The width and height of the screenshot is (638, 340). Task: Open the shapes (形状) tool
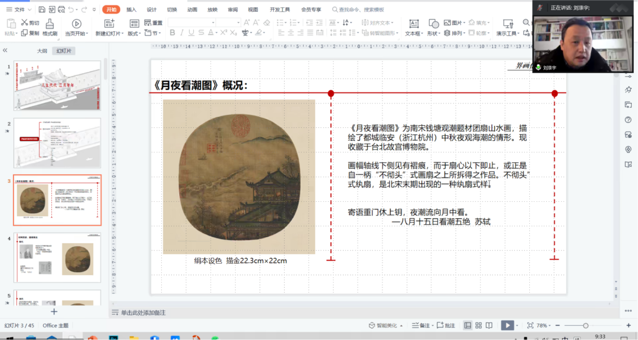(x=433, y=25)
